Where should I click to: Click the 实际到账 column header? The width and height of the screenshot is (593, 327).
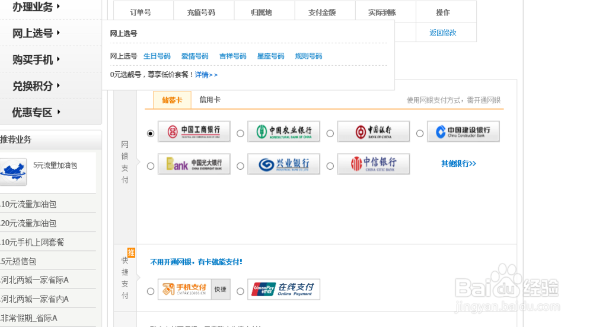click(x=382, y=12)
